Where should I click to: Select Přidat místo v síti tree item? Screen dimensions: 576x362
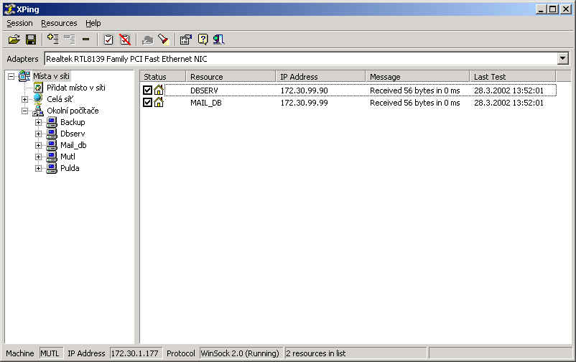pos(76,88)
